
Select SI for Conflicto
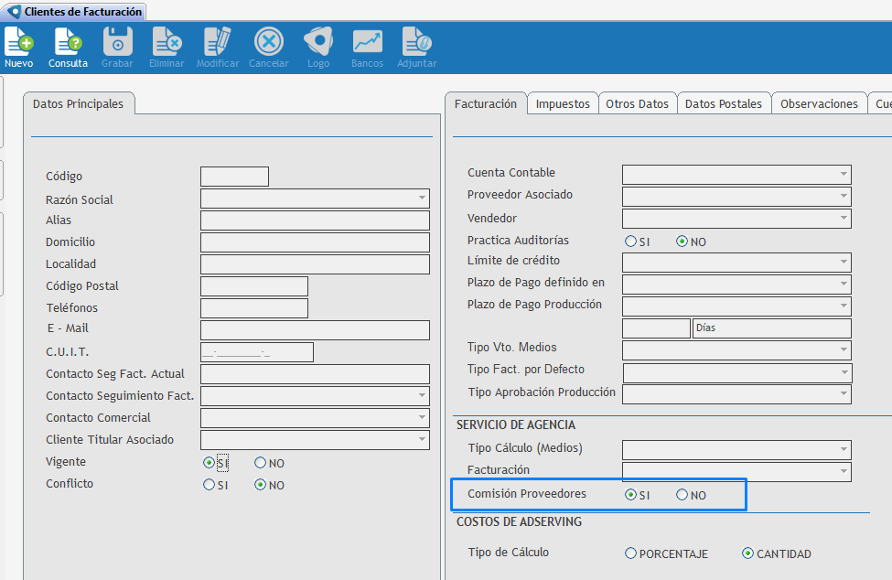pos(210,485)
